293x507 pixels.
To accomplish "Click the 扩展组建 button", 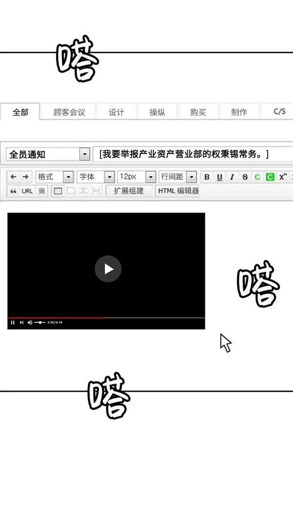I will (128, 191).
